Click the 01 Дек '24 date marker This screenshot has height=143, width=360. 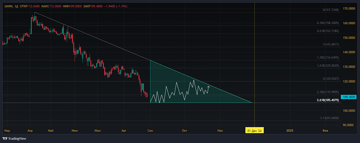[255, 131]
